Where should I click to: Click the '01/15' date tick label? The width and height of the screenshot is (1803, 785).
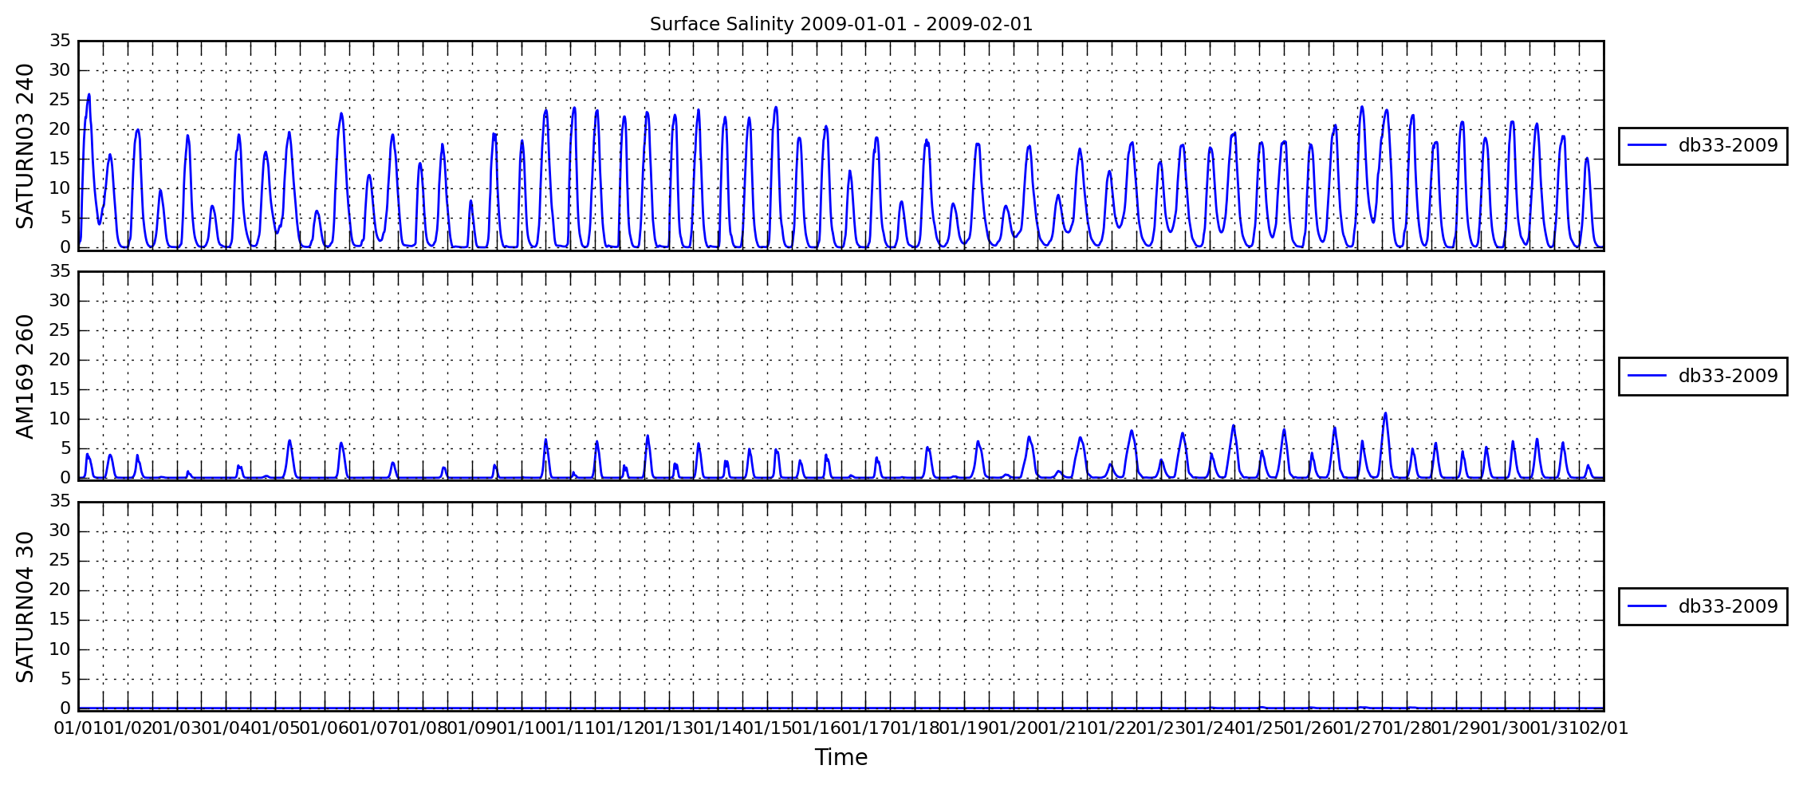pos(767,728)
